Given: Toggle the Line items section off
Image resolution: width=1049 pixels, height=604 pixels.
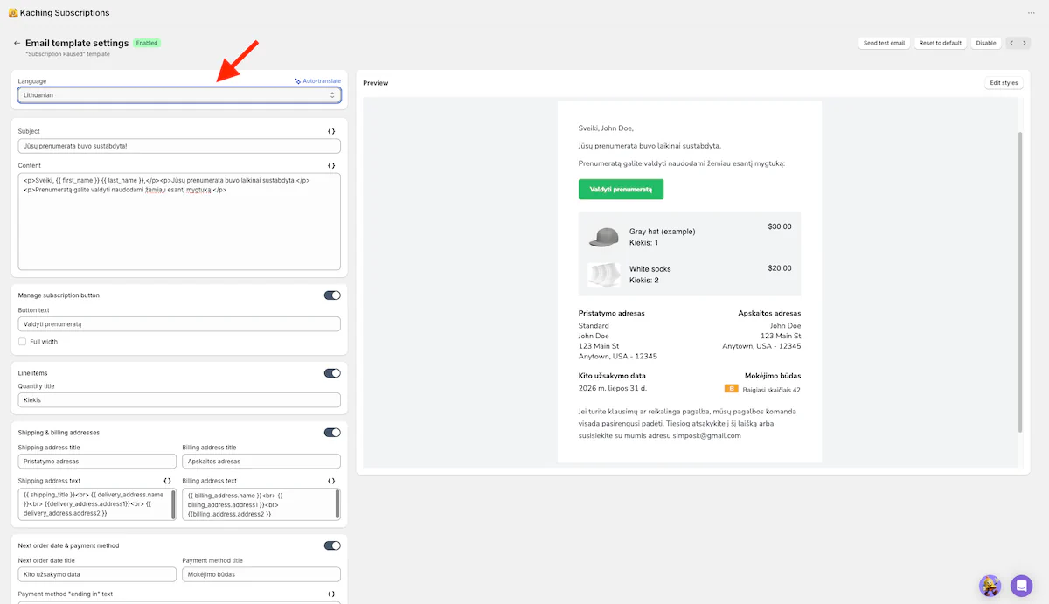Looking at the screenshot, I should click(x=332, y=373).
